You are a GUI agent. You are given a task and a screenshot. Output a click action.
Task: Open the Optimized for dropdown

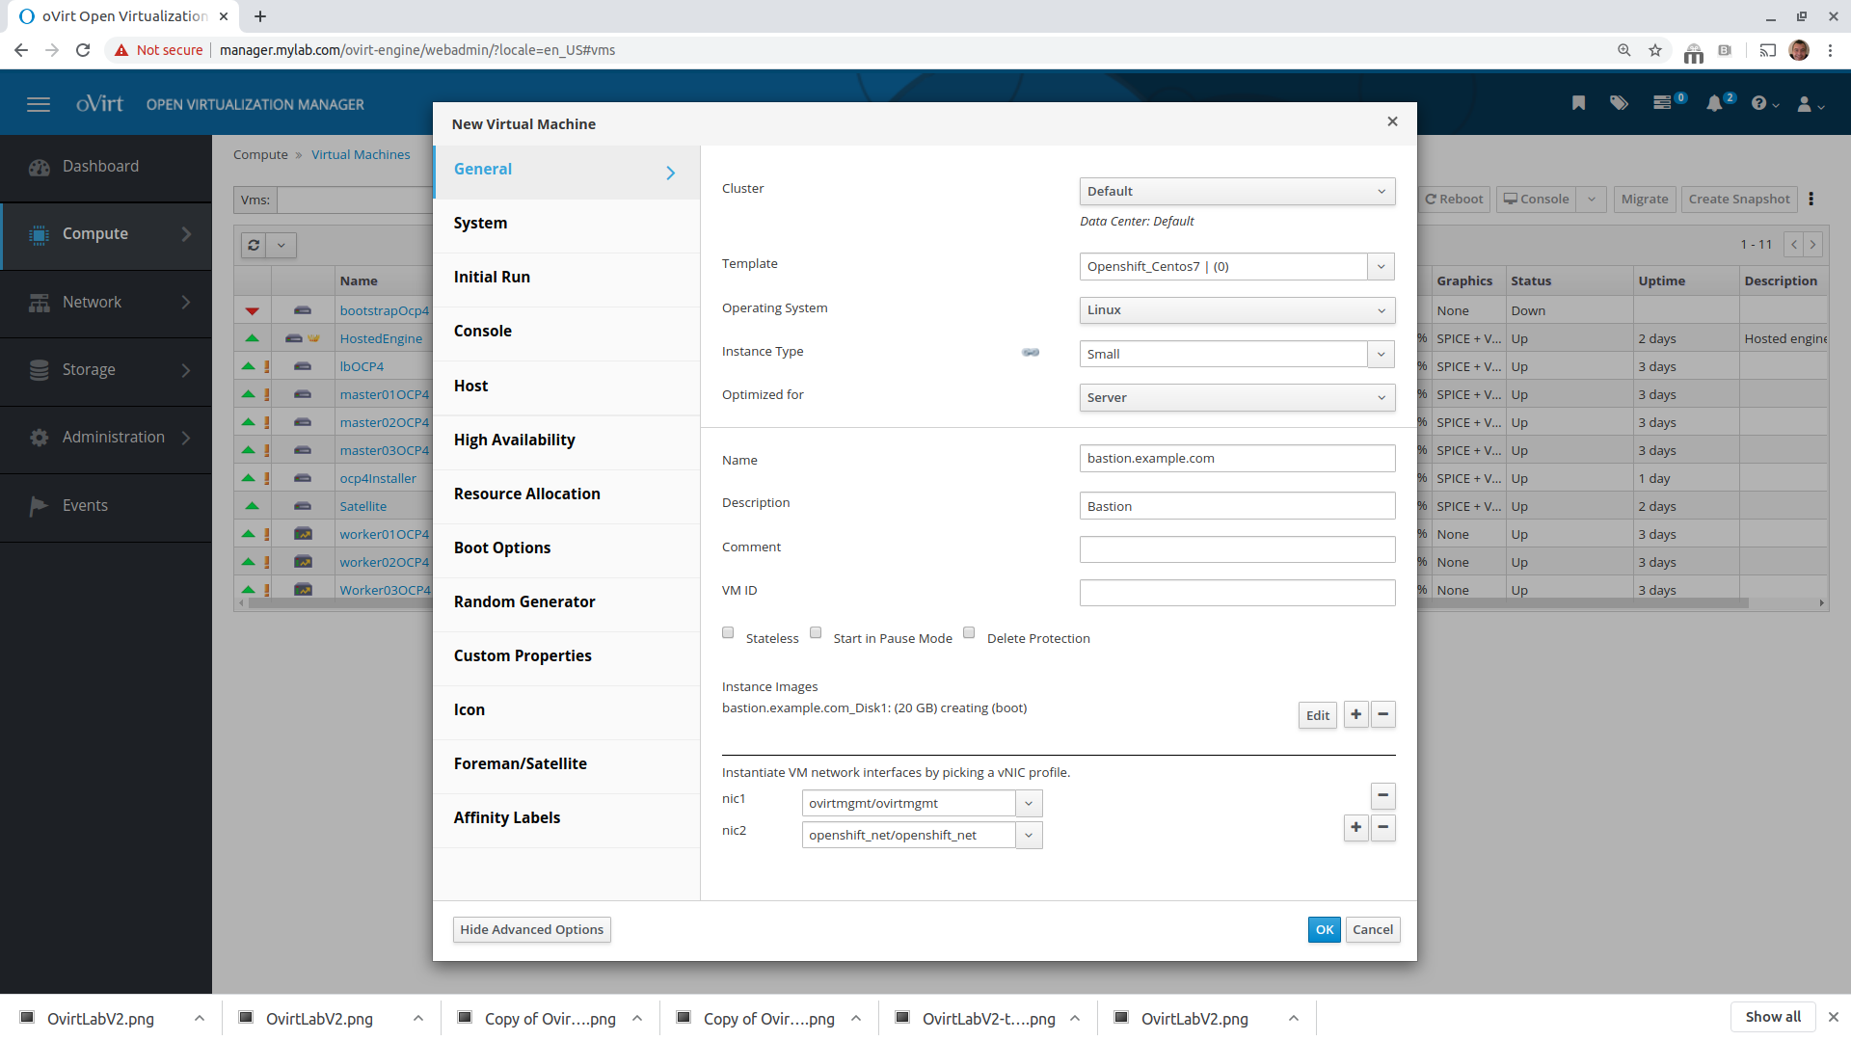pos(1237,397)
